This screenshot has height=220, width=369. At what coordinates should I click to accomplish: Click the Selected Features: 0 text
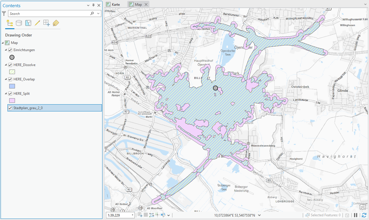point(326,215)
